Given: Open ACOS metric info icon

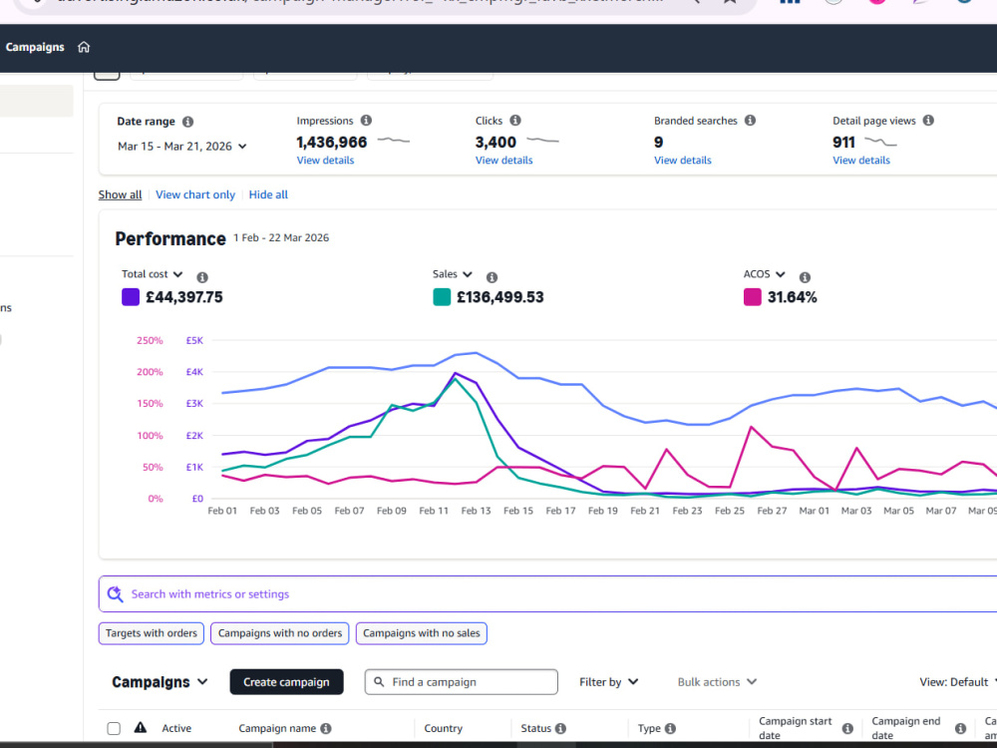Looking at the screenshot, I should point(805,277).
